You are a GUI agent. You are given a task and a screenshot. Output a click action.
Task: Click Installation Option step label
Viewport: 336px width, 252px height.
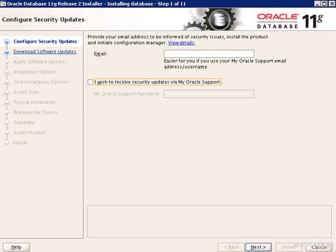[x=34, y=72]
